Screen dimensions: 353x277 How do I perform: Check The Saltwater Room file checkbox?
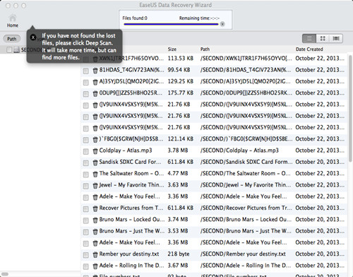click(86, 175)
